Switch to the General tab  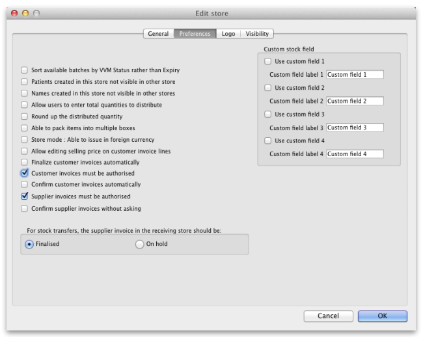tap(158, 34)
